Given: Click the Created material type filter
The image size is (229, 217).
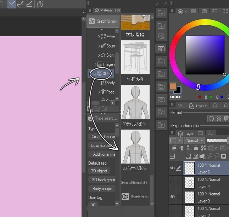Looking at the screenshot, I should click(x=102, y=137).
